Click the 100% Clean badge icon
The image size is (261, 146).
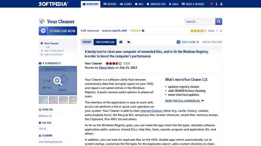[178, 42]
